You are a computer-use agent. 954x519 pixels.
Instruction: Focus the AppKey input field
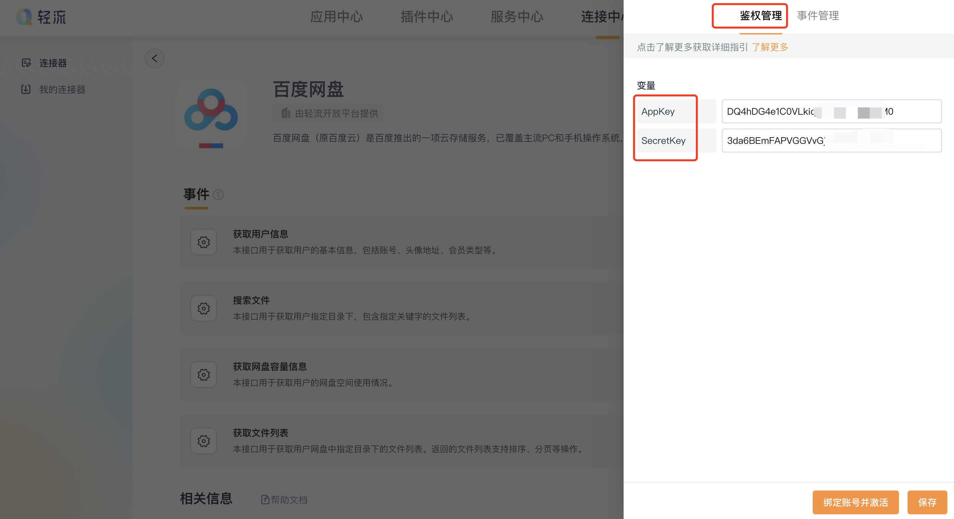(832, 111)
